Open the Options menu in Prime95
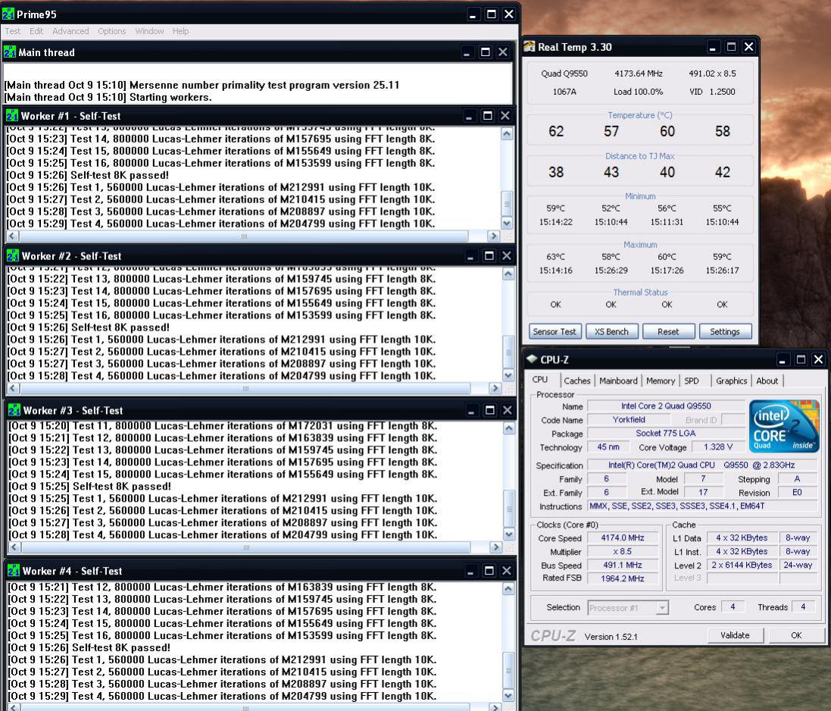831x711 pixels. pos(112,31)
